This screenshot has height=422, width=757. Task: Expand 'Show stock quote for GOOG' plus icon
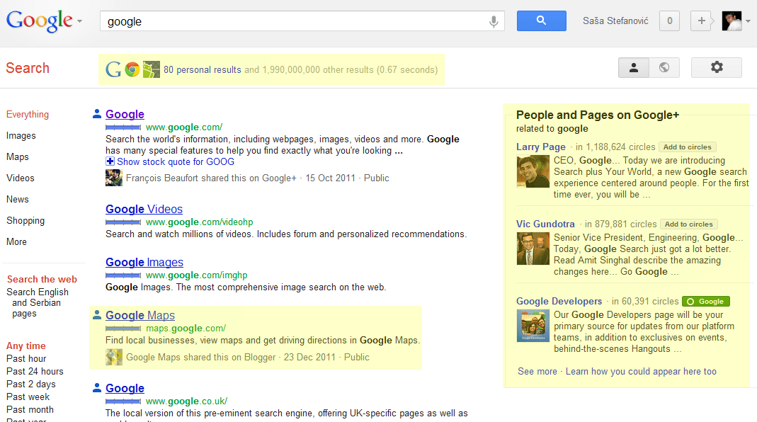pos(110,161)
